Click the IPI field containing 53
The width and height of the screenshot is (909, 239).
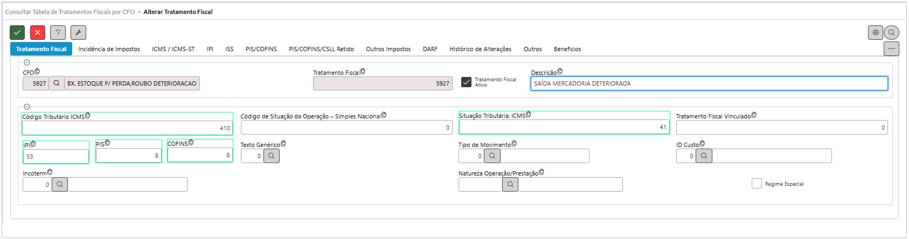point(56,157)
